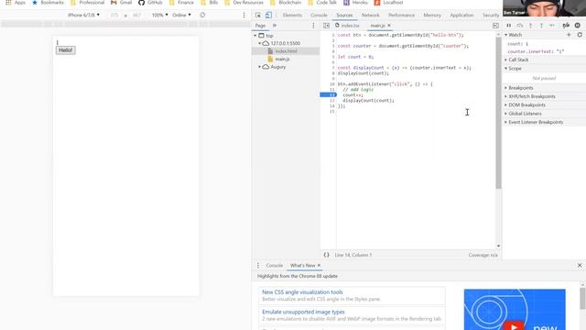The image size is (586, 330).
Task: Switch to the drawer Console tab
Action: (x=275, y=265)
